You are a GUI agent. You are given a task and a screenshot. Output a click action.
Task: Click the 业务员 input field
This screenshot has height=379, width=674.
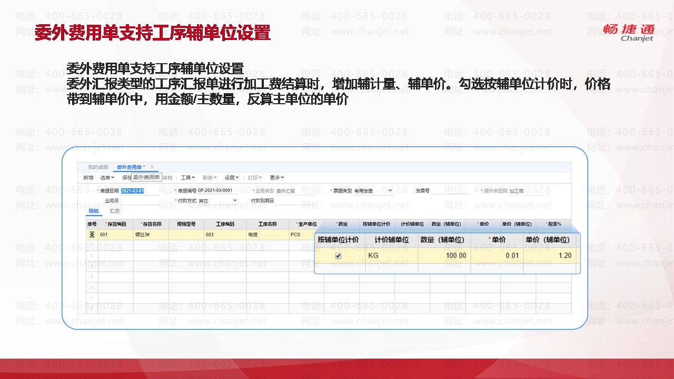[140, 201]
